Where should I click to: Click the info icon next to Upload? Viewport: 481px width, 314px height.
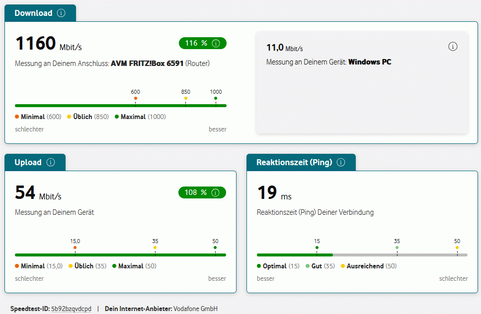51,162
